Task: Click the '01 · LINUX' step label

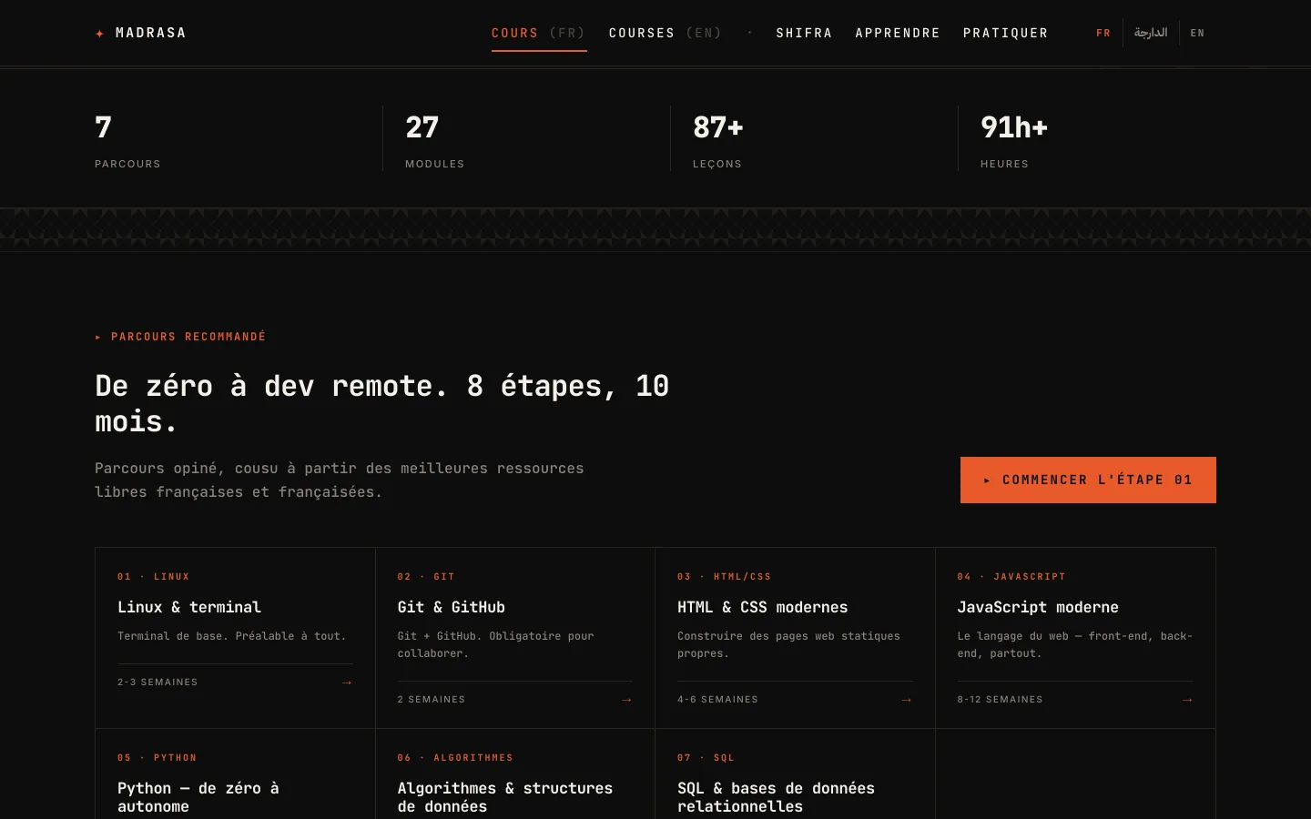Action: click(154, 577)
